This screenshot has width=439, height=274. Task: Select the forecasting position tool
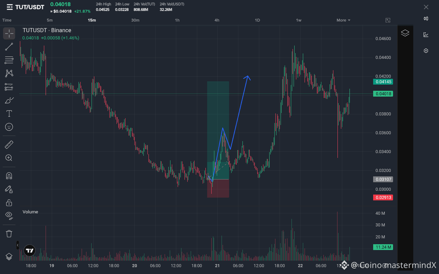[x=9, y=87]
